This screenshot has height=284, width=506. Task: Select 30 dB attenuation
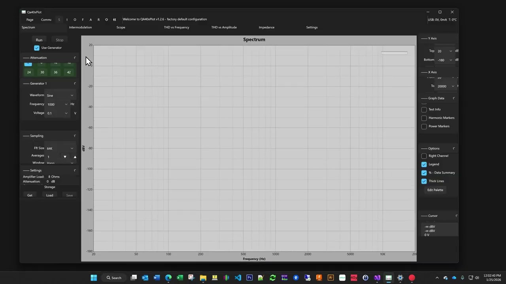(x=42, y=72)
